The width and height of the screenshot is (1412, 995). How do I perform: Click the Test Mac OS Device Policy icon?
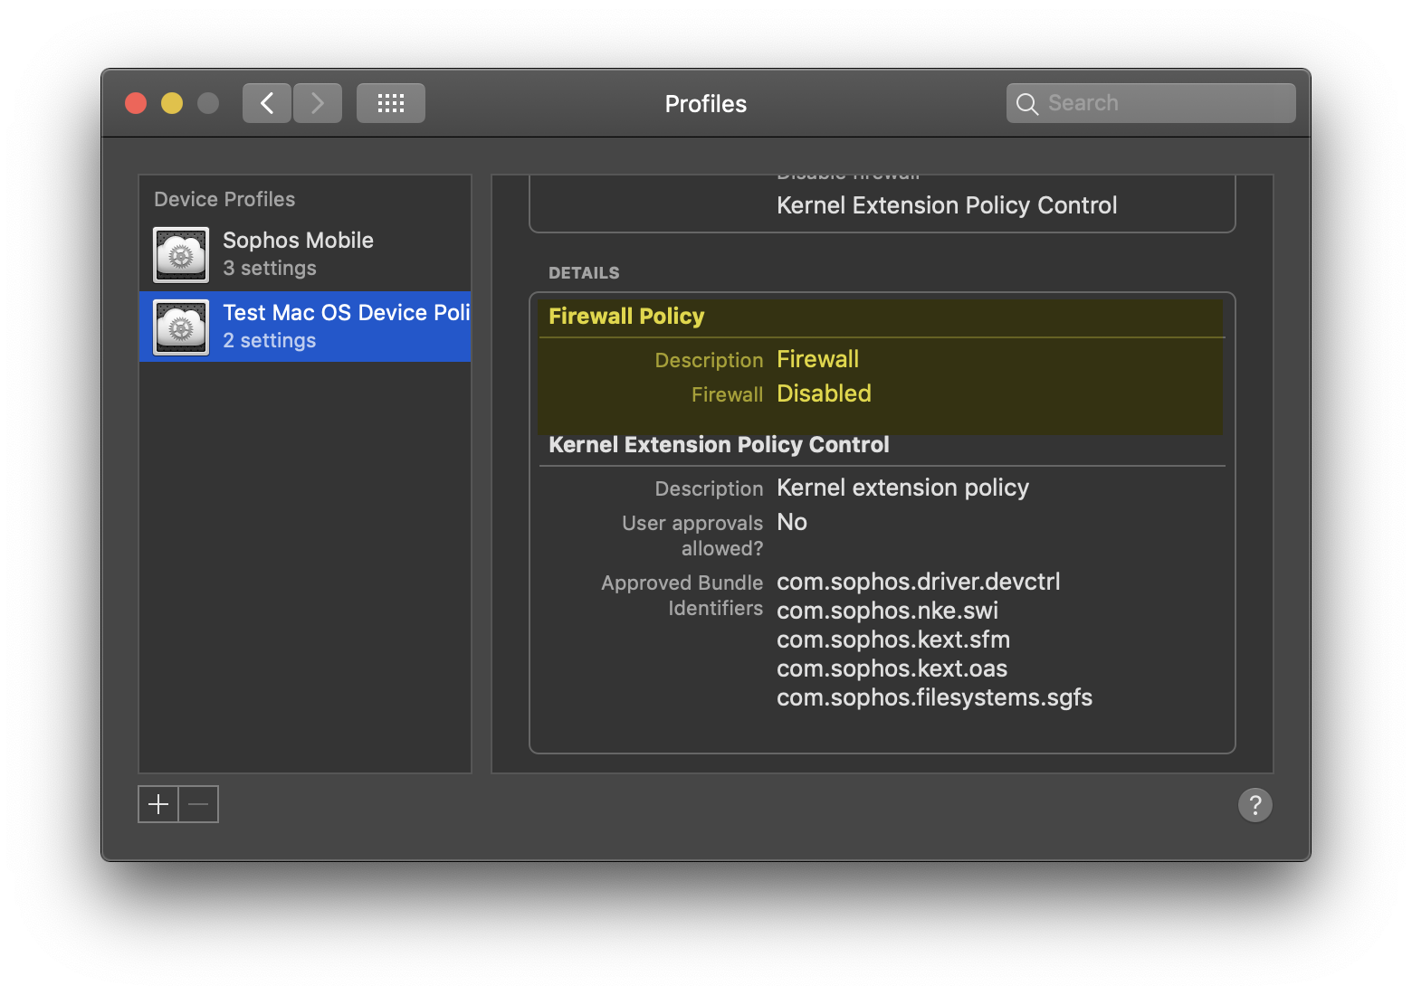point(181,327)
